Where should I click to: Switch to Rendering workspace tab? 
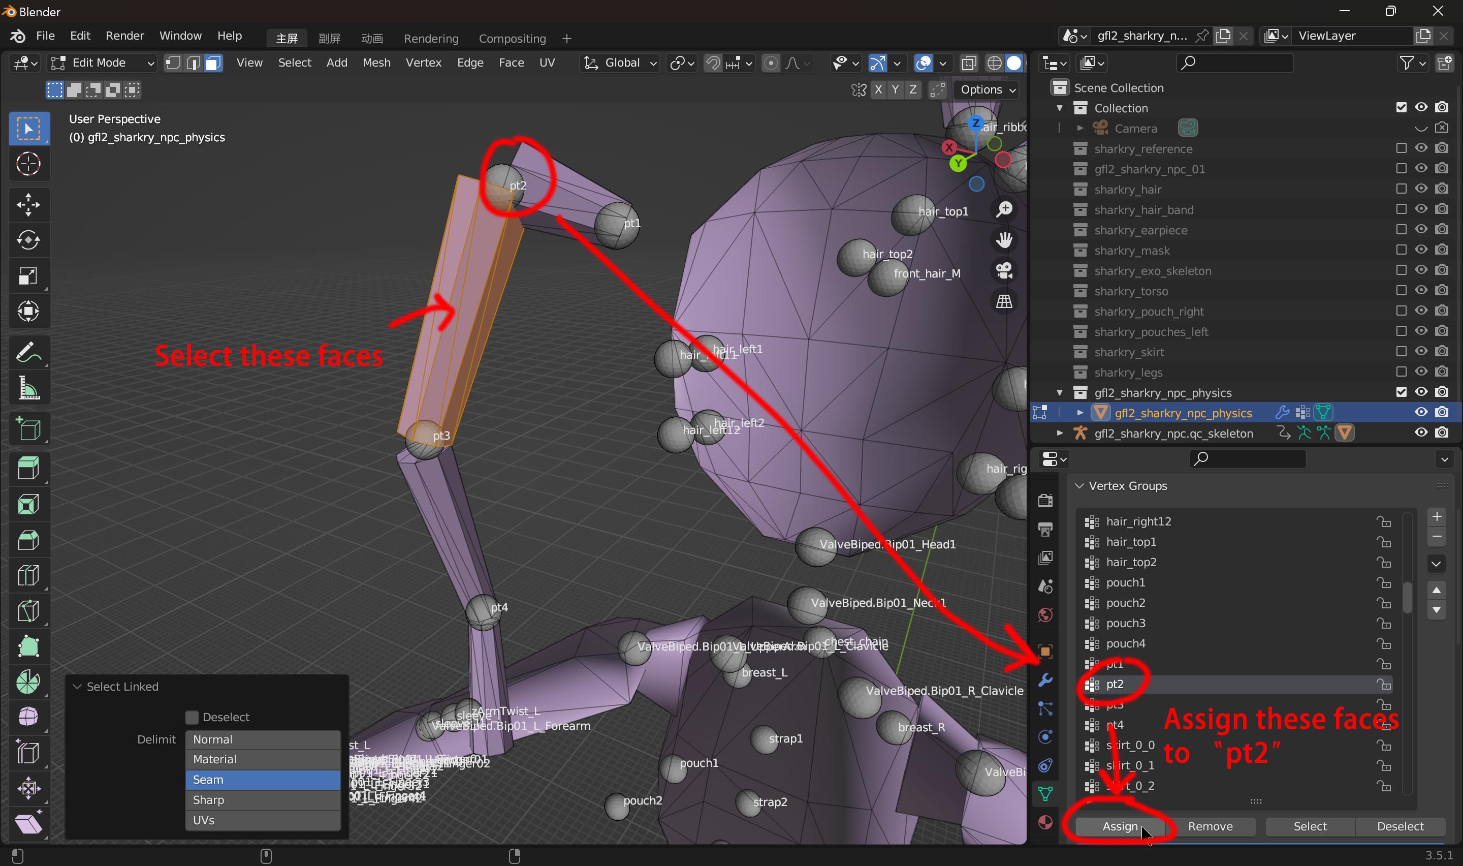(431, 39)
